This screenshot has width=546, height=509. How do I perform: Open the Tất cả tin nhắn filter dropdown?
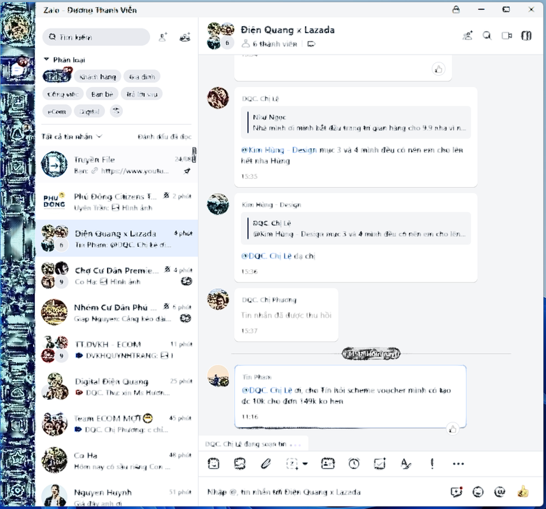(x=72, y=137)
